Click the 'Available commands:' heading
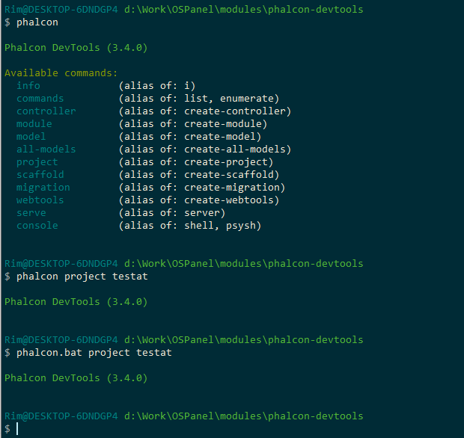This screenshot has width=464, height=438. (61, 73)
